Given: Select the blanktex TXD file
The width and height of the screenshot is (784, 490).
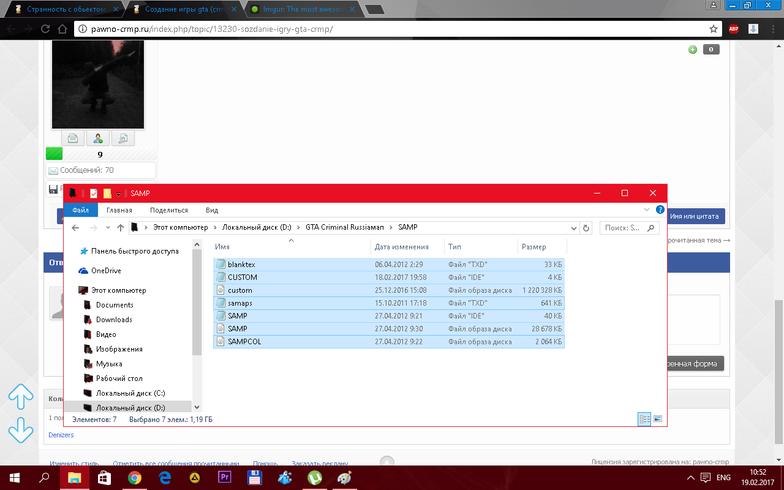Looking at the screenshot, I should pyautogui.click(x=389, y=265).
